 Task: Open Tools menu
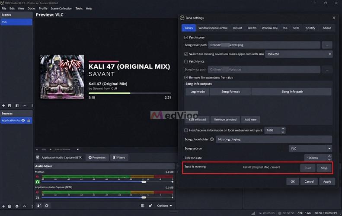click(x=79, y=9)
